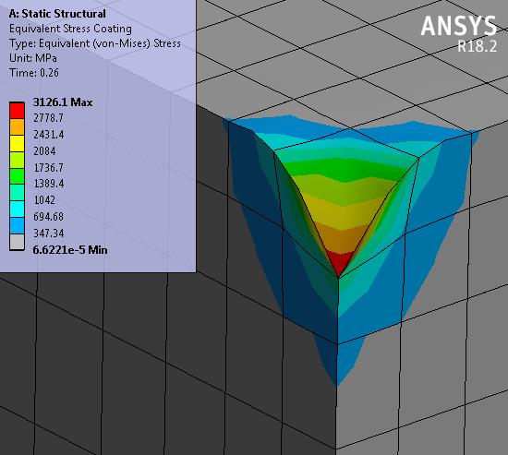Select the blue legend color band
The width and height of the screenshot is (508, 455).
(x=17, y=226)
